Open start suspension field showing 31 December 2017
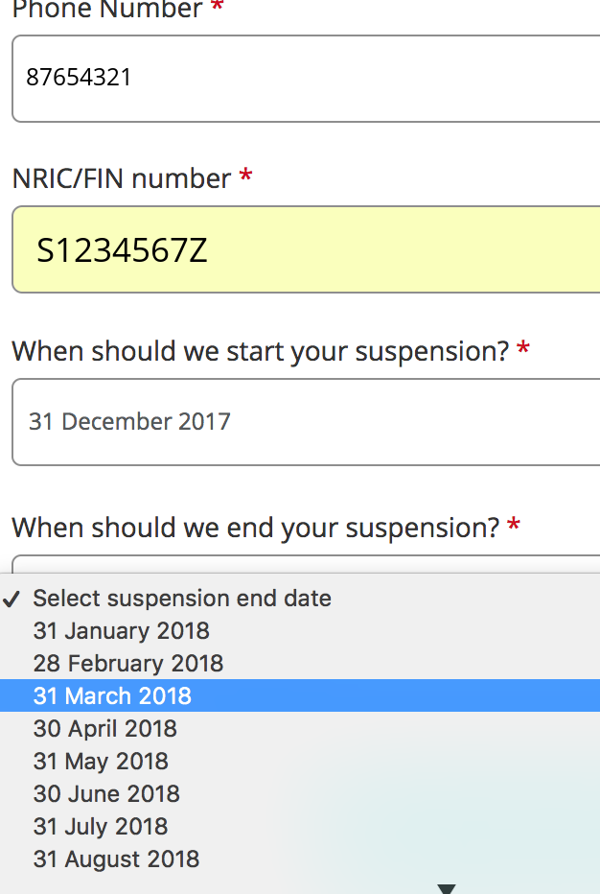The width and height of the screenshot is (600, 894). pyautogui.click(x=306, y=422)
